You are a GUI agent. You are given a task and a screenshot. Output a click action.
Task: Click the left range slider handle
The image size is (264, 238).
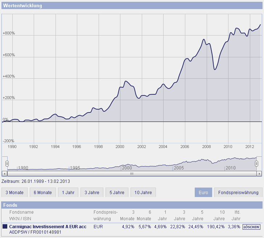[7, 164]
